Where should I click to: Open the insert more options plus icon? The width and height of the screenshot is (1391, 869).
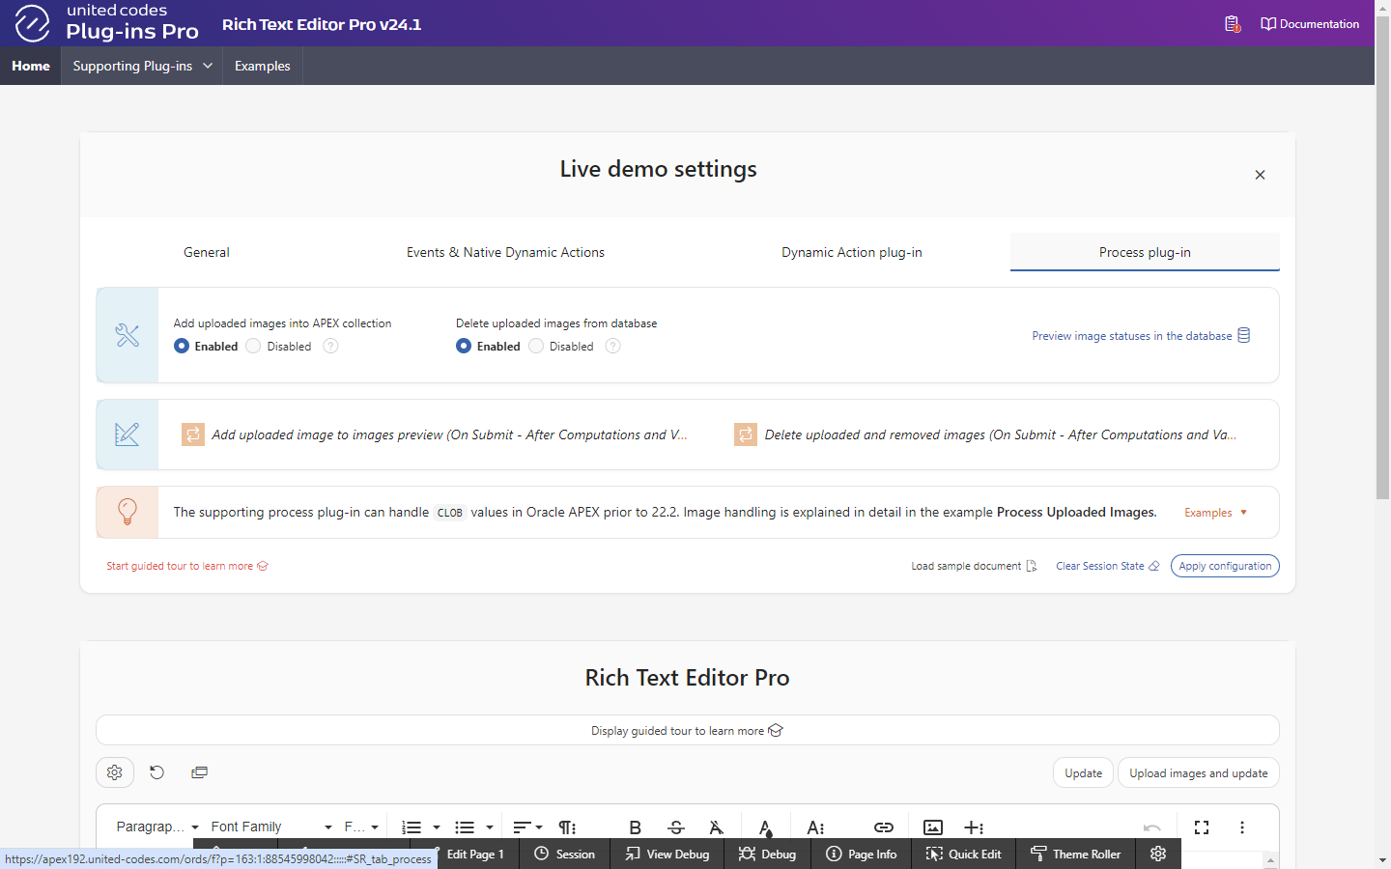[x=974, y=827]
